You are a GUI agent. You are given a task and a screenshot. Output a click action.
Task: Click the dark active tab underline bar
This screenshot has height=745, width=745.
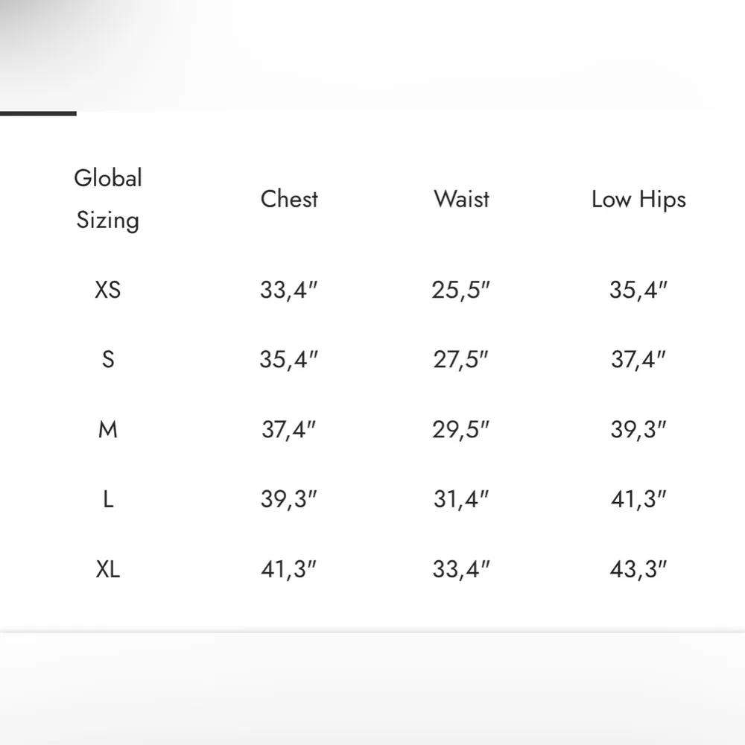[x=38, y=113]
